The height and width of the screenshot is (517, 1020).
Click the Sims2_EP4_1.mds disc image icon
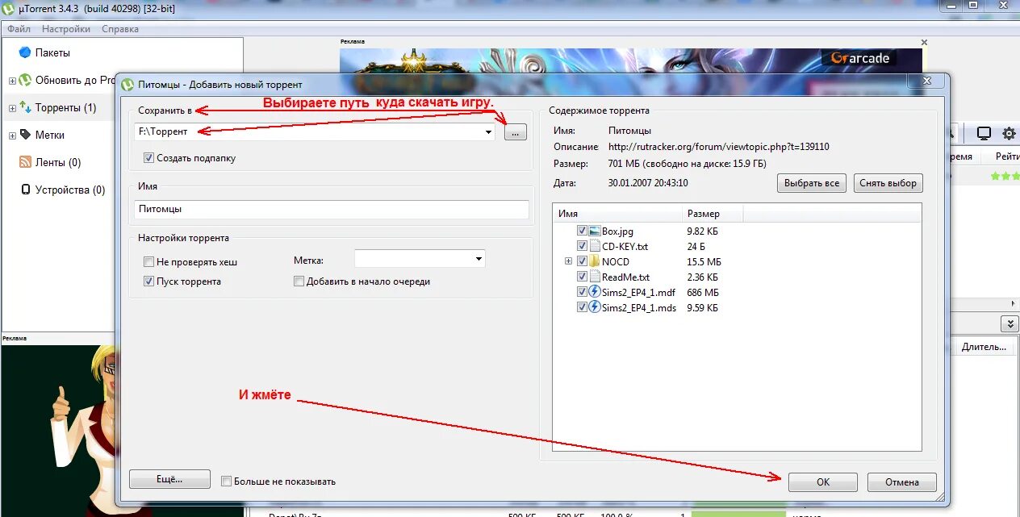tap(595, 307)
